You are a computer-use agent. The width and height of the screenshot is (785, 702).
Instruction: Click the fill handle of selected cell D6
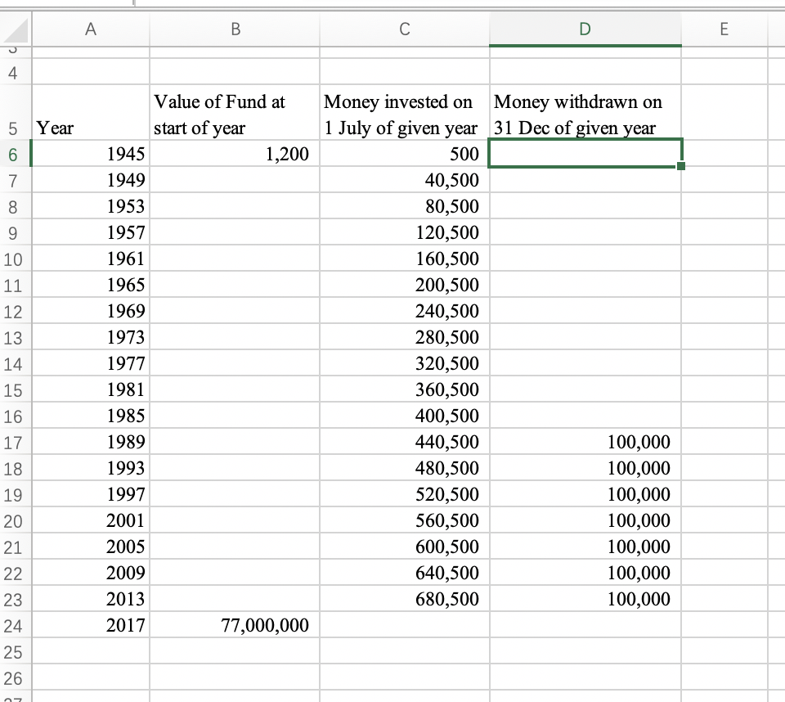click(681, 166)
